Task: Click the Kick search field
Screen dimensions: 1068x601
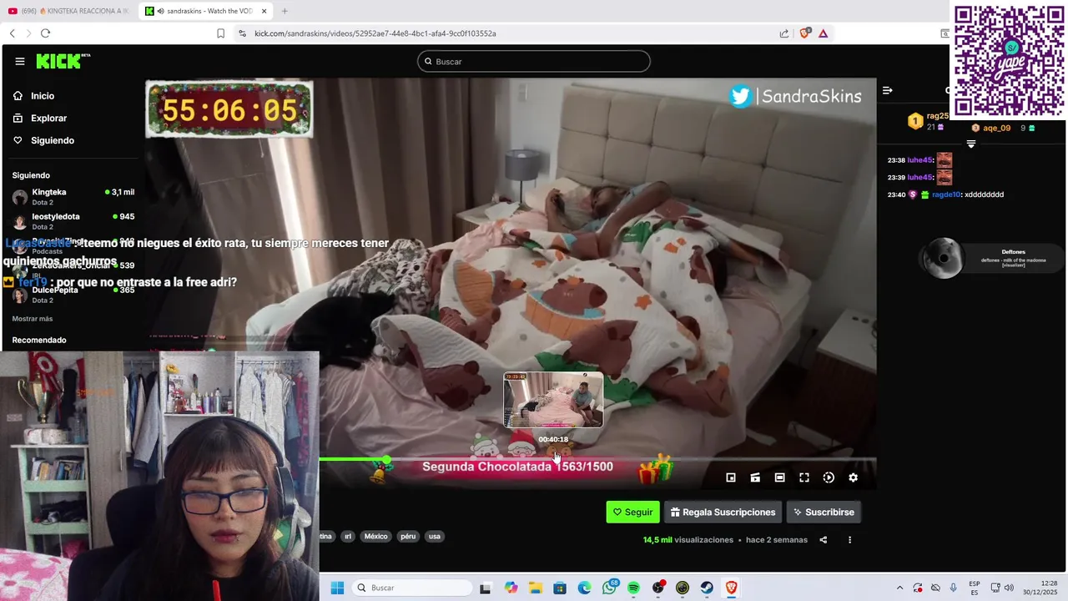Action: point(534,62)
